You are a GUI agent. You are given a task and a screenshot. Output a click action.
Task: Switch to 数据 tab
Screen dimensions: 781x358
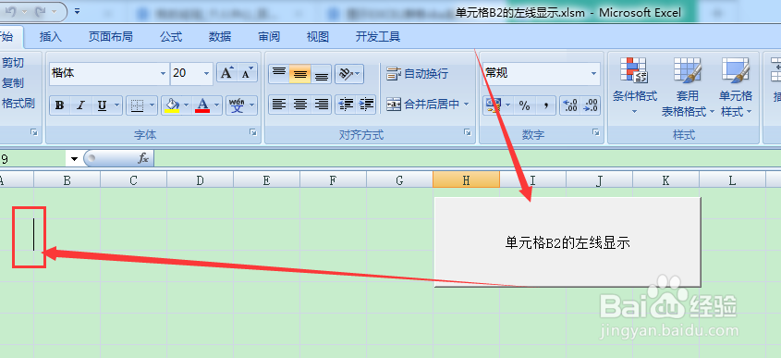coord(220,36)
